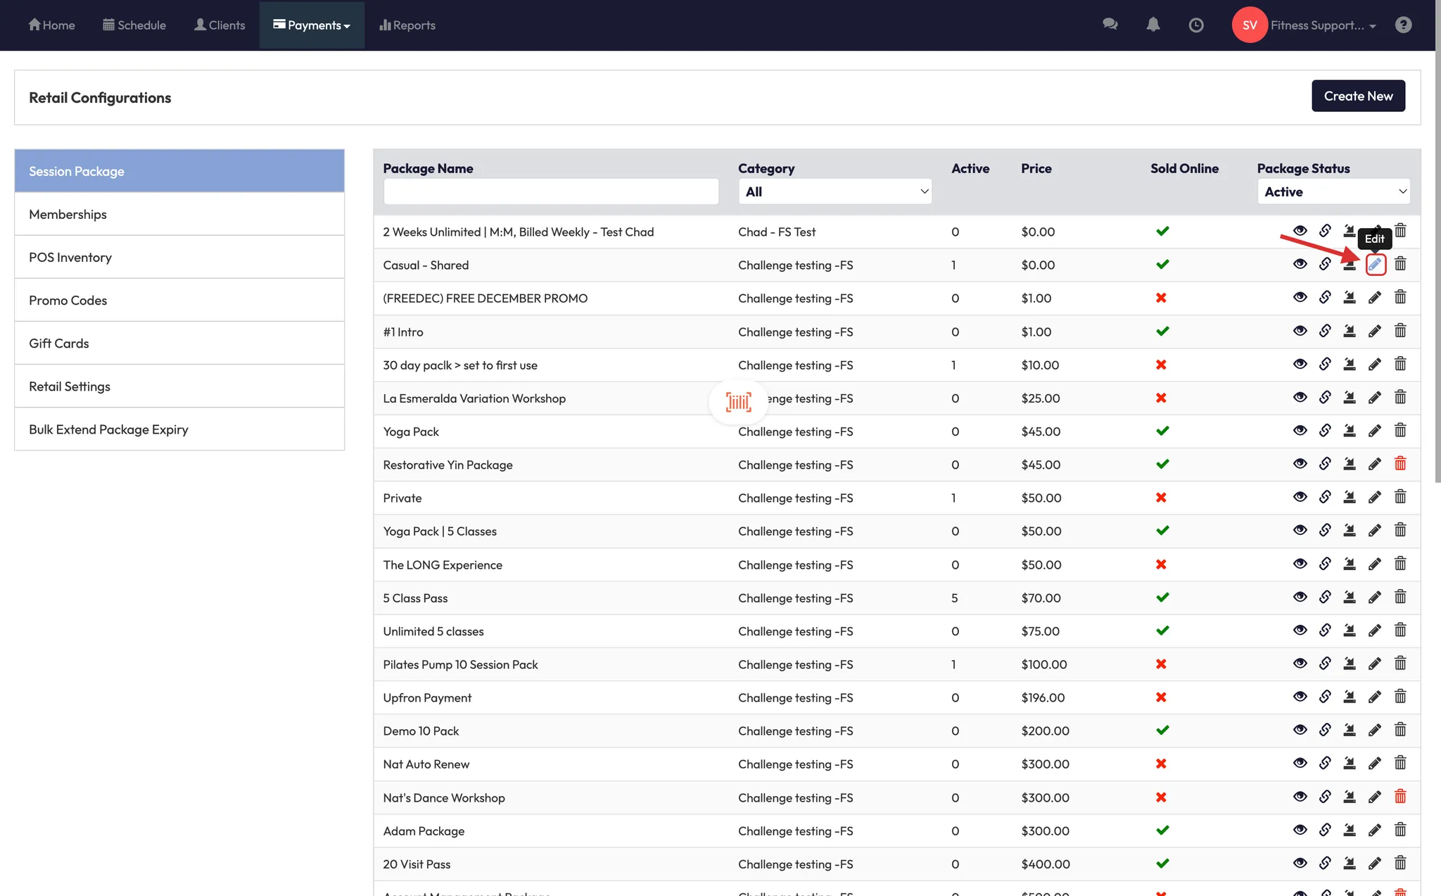This screenshot has height=896, width=1441.
Task: View Private package with eye icon
Action: 1300,498
